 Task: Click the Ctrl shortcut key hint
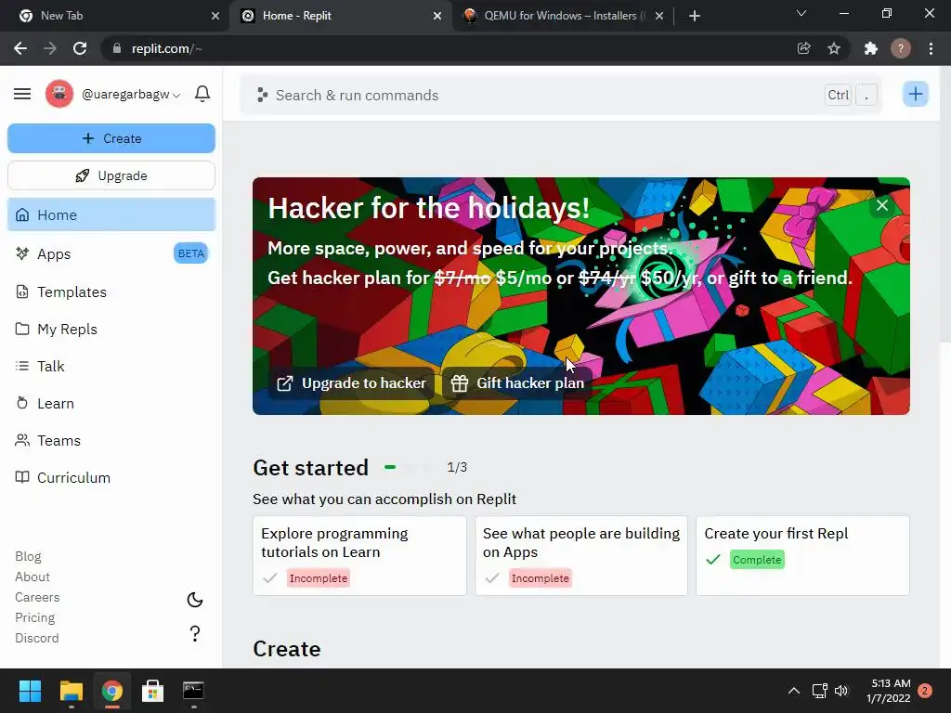coord(839,96)
